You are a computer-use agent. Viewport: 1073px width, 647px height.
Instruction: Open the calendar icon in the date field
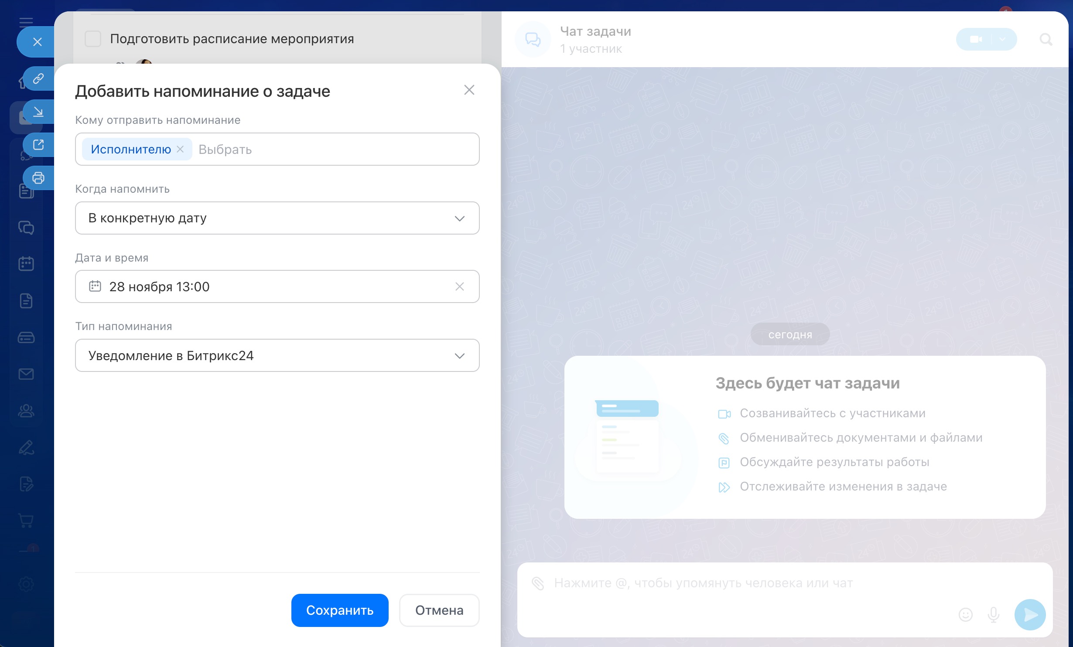point(95,286)
